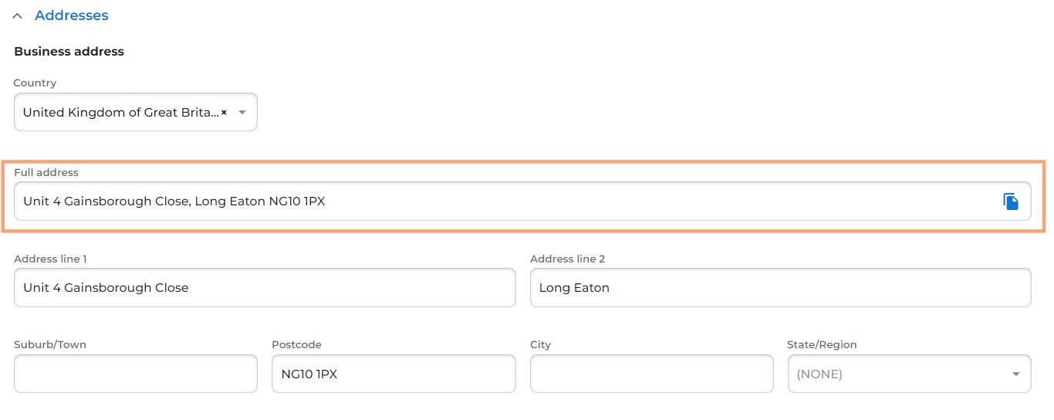Click the Addresses section heading
This screenshot has height=420, width=1054.
71,15
